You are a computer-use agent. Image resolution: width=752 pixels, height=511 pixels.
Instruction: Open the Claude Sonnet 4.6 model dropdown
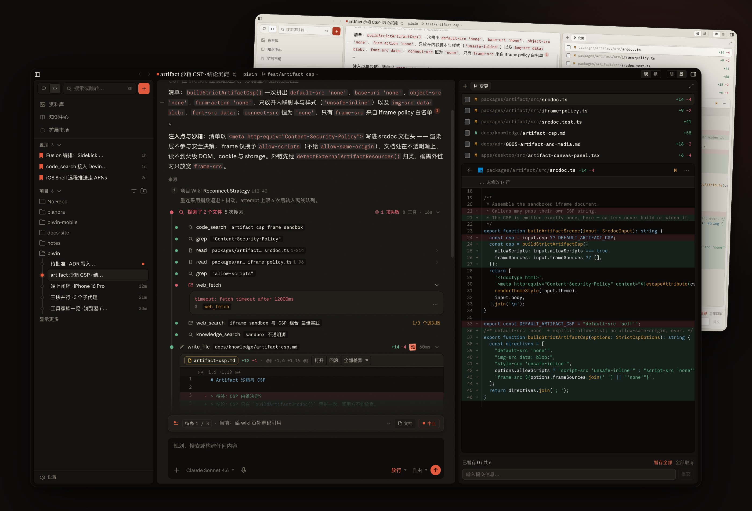pyautogui.click(x=210, y=470)
